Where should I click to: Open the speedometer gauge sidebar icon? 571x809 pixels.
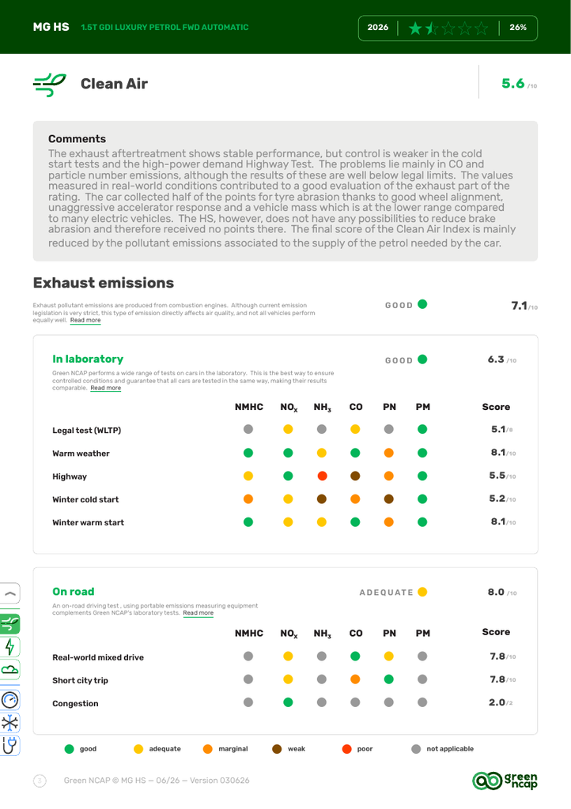pyautogui.click(x=9, y=700)
